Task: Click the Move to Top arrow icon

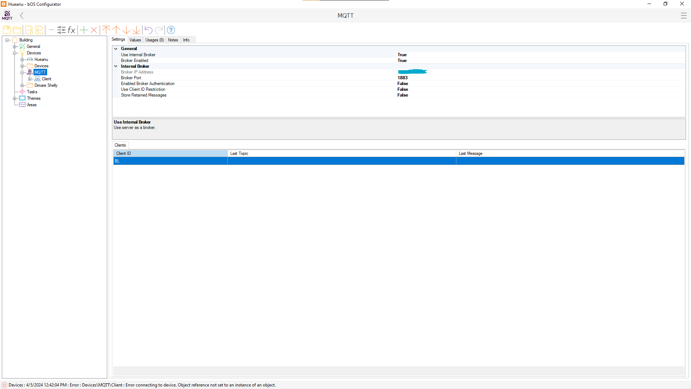Action: click(106, 30)
